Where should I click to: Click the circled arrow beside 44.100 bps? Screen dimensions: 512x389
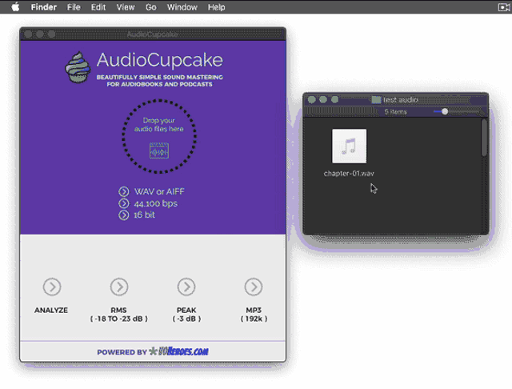click(124, 203)
